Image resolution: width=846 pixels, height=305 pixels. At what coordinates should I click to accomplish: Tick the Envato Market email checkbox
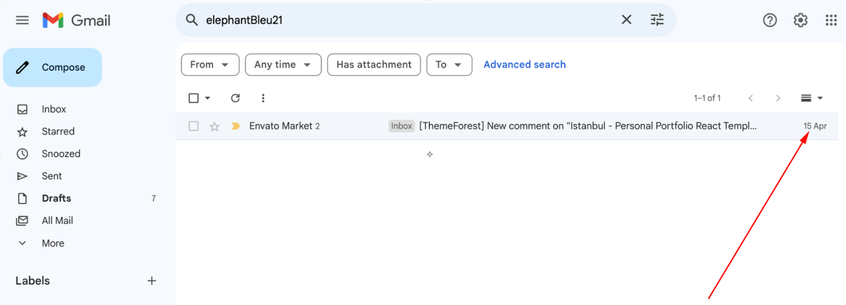(x=194, y=126)
